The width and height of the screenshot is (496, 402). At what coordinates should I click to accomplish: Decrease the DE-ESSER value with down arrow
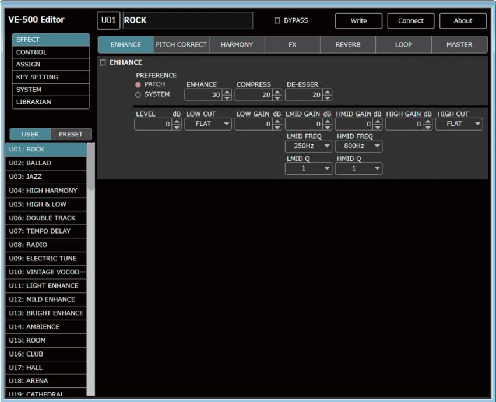328,98
